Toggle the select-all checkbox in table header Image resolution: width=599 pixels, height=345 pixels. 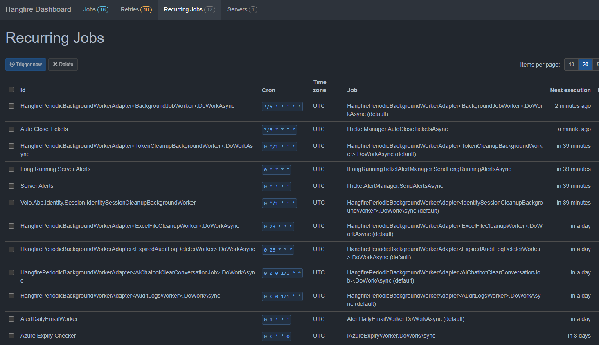[x=11, y=90]
